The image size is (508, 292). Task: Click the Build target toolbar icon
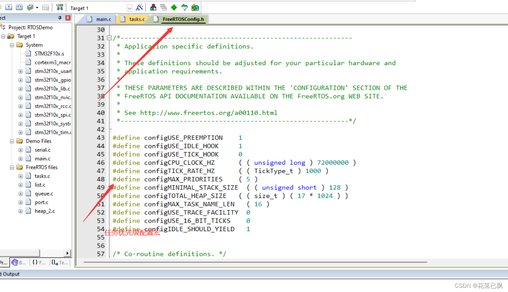coord(9,7)
